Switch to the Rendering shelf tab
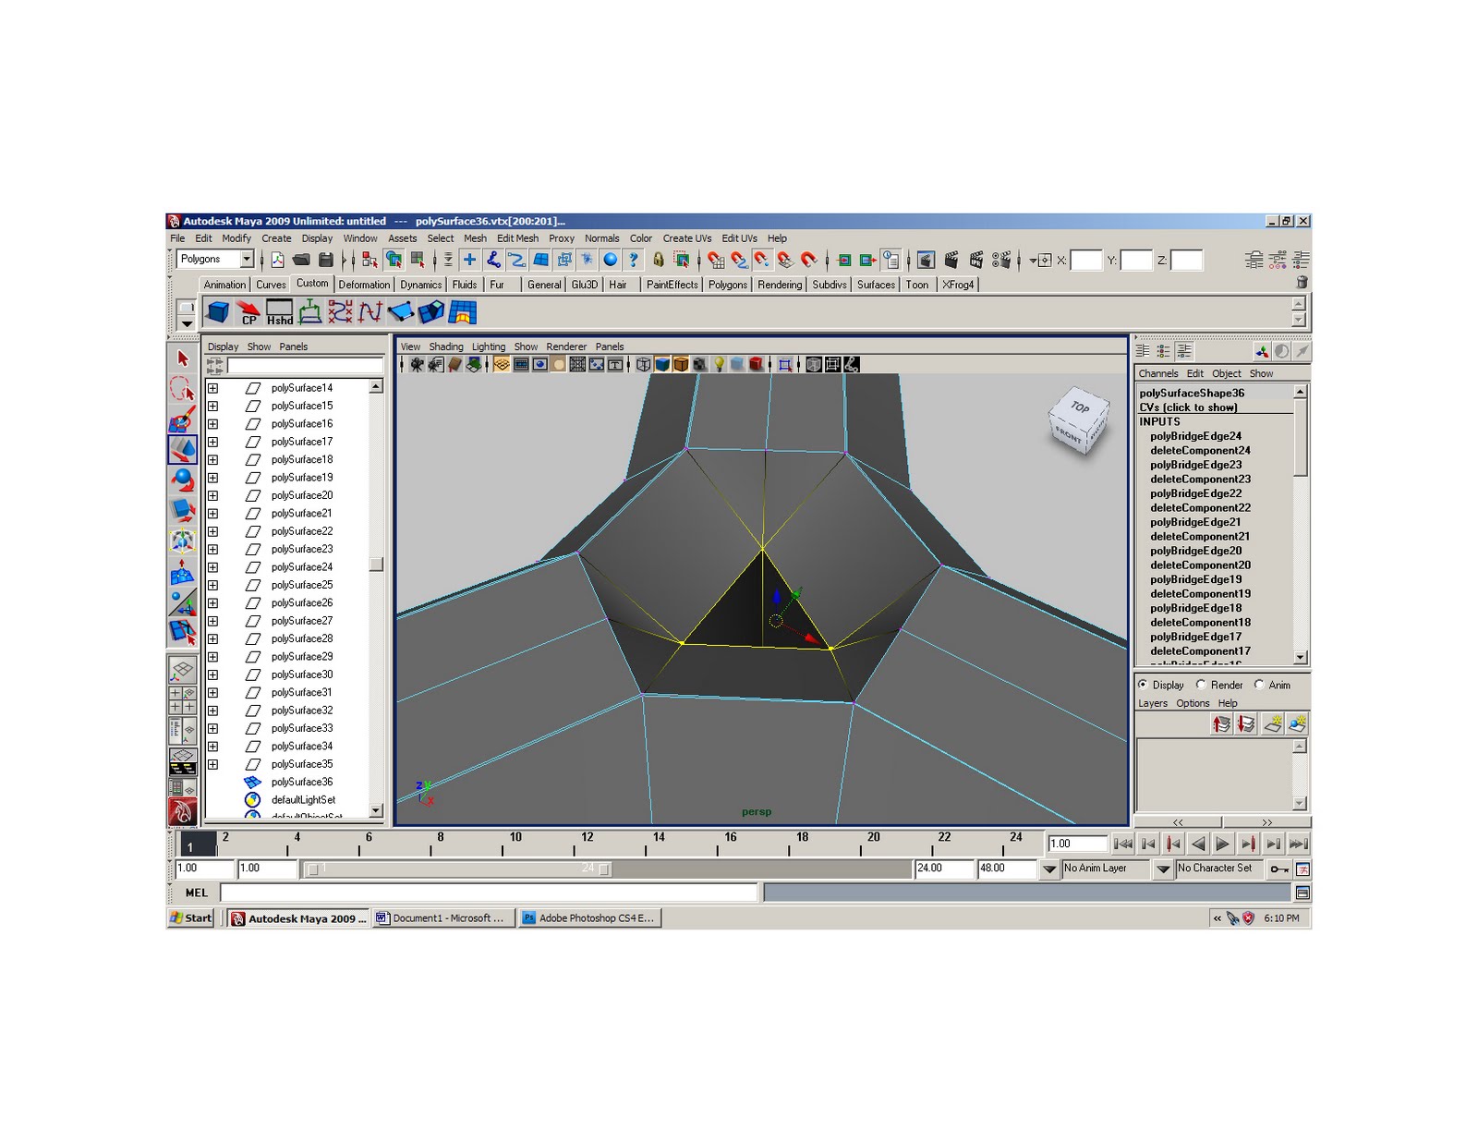1478x1142 pixels. [x=780, y=285]
